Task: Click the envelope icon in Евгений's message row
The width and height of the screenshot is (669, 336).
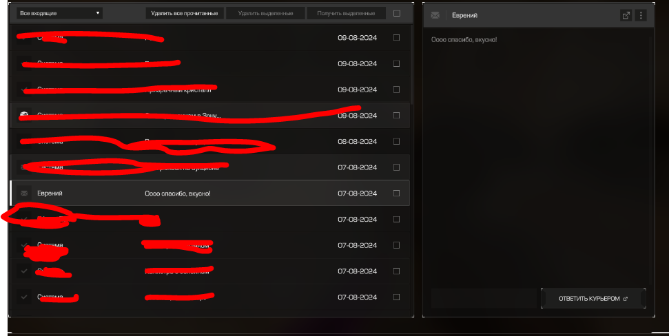Action: pyautogui.click(x=24, y=193)
